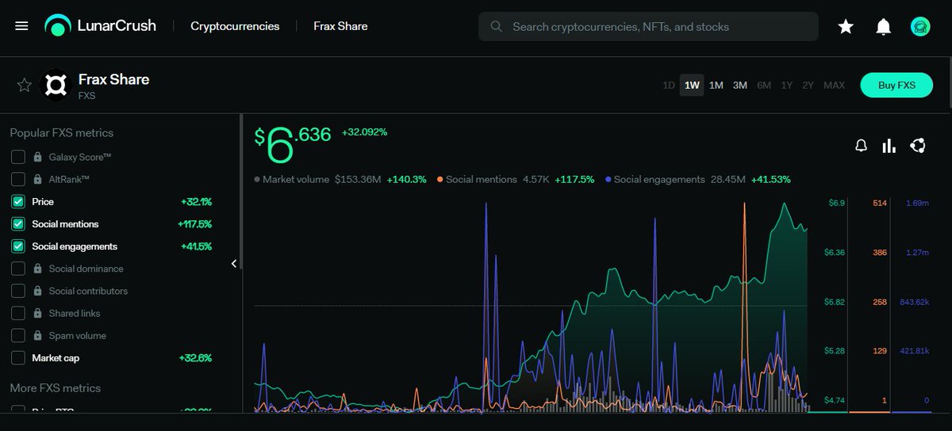Image resolution: width=952 pixels, height=431 pixels.
Task: Click the +32.092% price change text
Action: pyautogui.click(x=364, y=132)
